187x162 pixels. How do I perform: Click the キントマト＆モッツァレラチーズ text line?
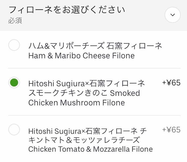coord(84,140)
